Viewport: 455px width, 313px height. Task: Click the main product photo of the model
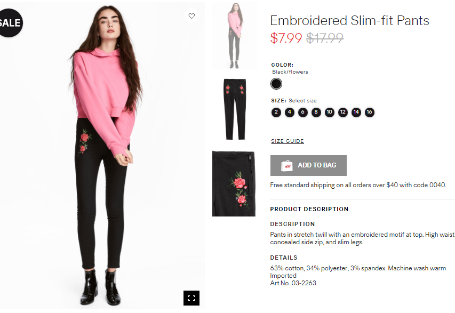click(102, 156)
